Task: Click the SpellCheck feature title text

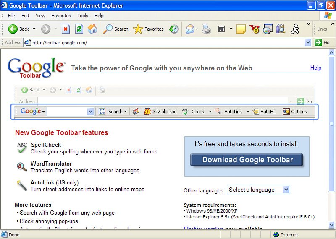Action: (46, 145)
